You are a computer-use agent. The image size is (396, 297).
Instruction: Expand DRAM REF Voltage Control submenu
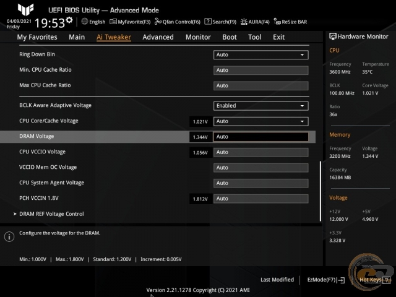pyautogui.click(x=51, y=214)
